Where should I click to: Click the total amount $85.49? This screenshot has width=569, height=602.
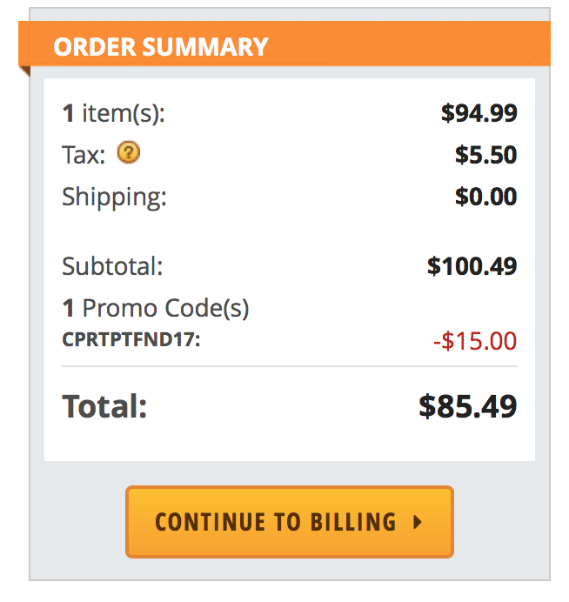click(467, 405)
